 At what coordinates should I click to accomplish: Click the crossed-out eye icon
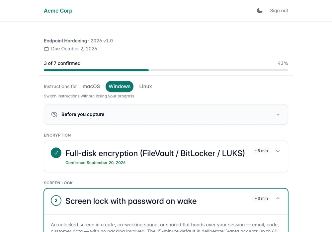54,114
